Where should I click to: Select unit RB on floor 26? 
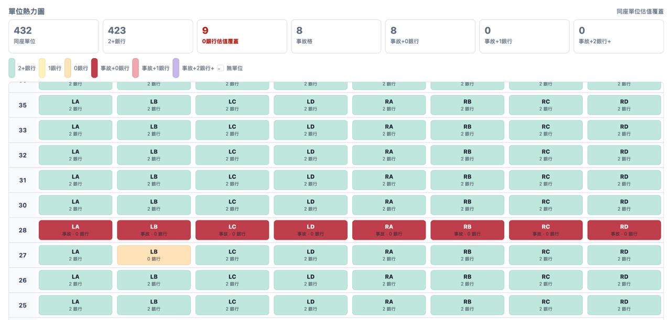point(467,280)
